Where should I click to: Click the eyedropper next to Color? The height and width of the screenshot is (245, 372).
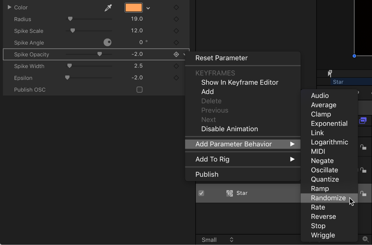(108, 7)
